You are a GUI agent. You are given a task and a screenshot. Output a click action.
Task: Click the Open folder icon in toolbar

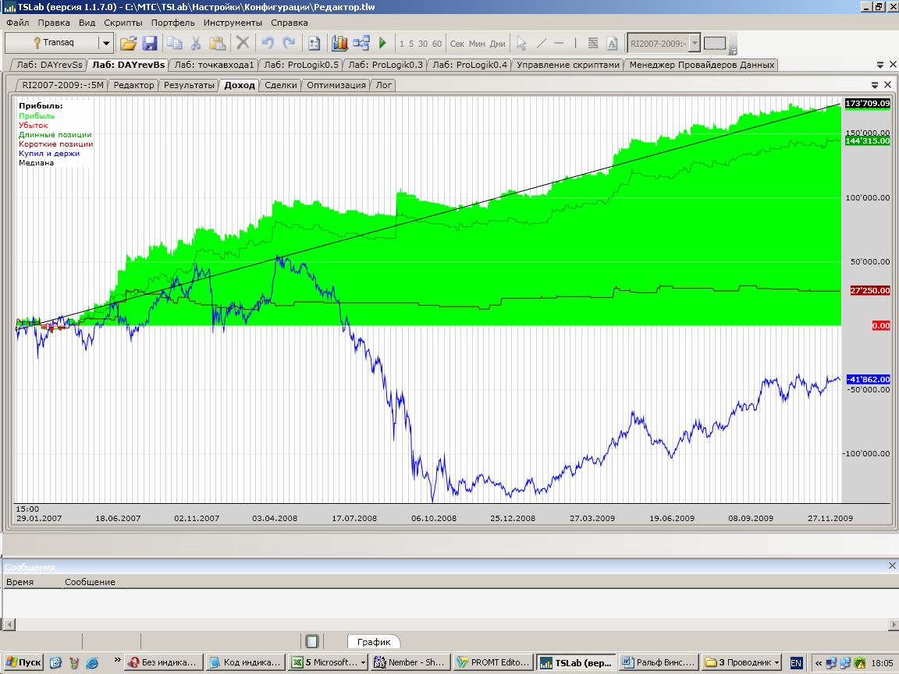click(x=129, y=44)
